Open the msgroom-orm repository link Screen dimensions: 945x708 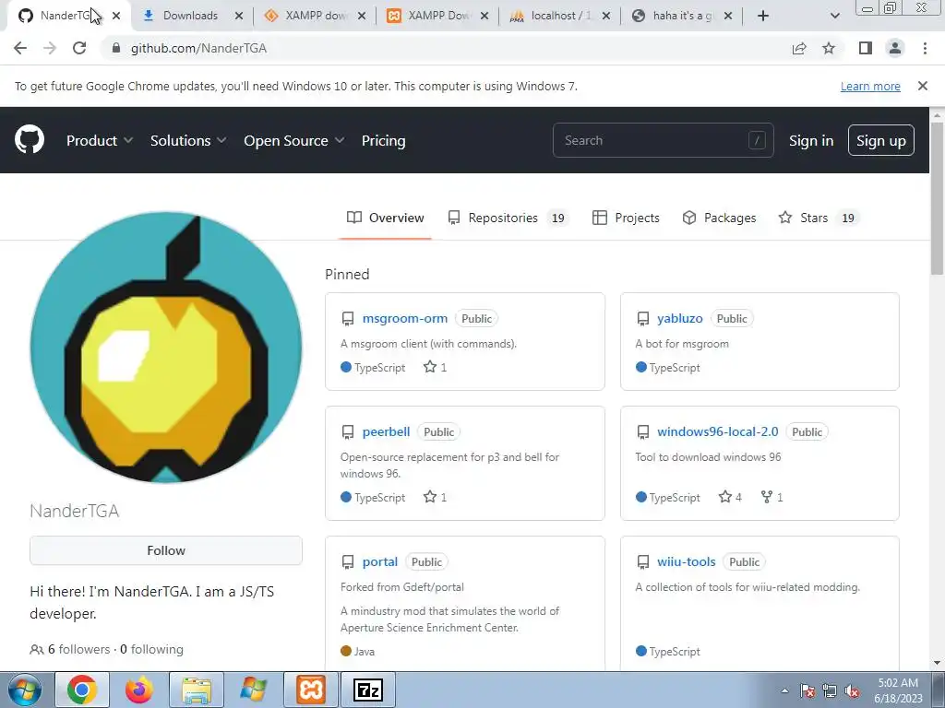pyautogui.click(x=405, y=318)
